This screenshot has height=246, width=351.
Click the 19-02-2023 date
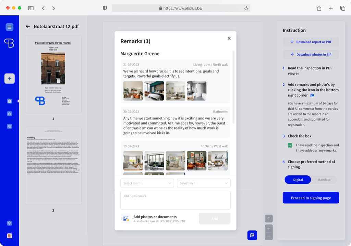pos(131,146)
